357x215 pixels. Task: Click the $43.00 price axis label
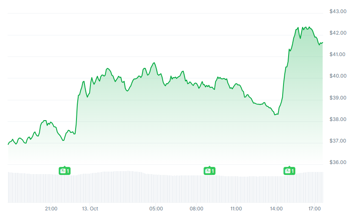click(338, 11)
